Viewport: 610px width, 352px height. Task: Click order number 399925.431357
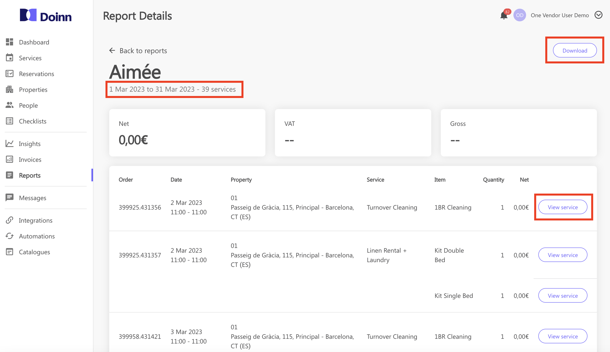point(140,255)
